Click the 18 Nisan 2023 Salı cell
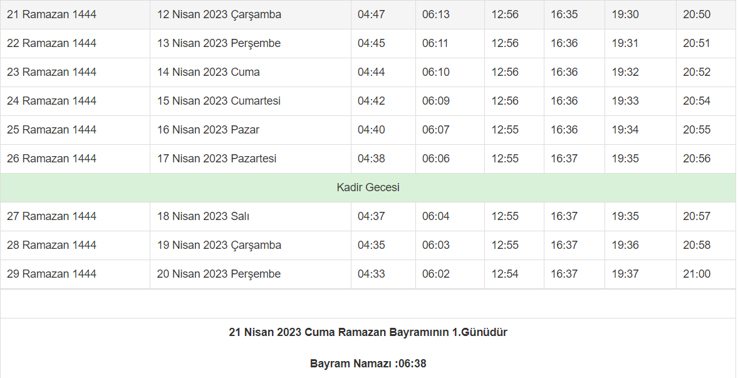The width and height of the screenshot is (738, 378). pyautogui.click(x=203, y=216)
